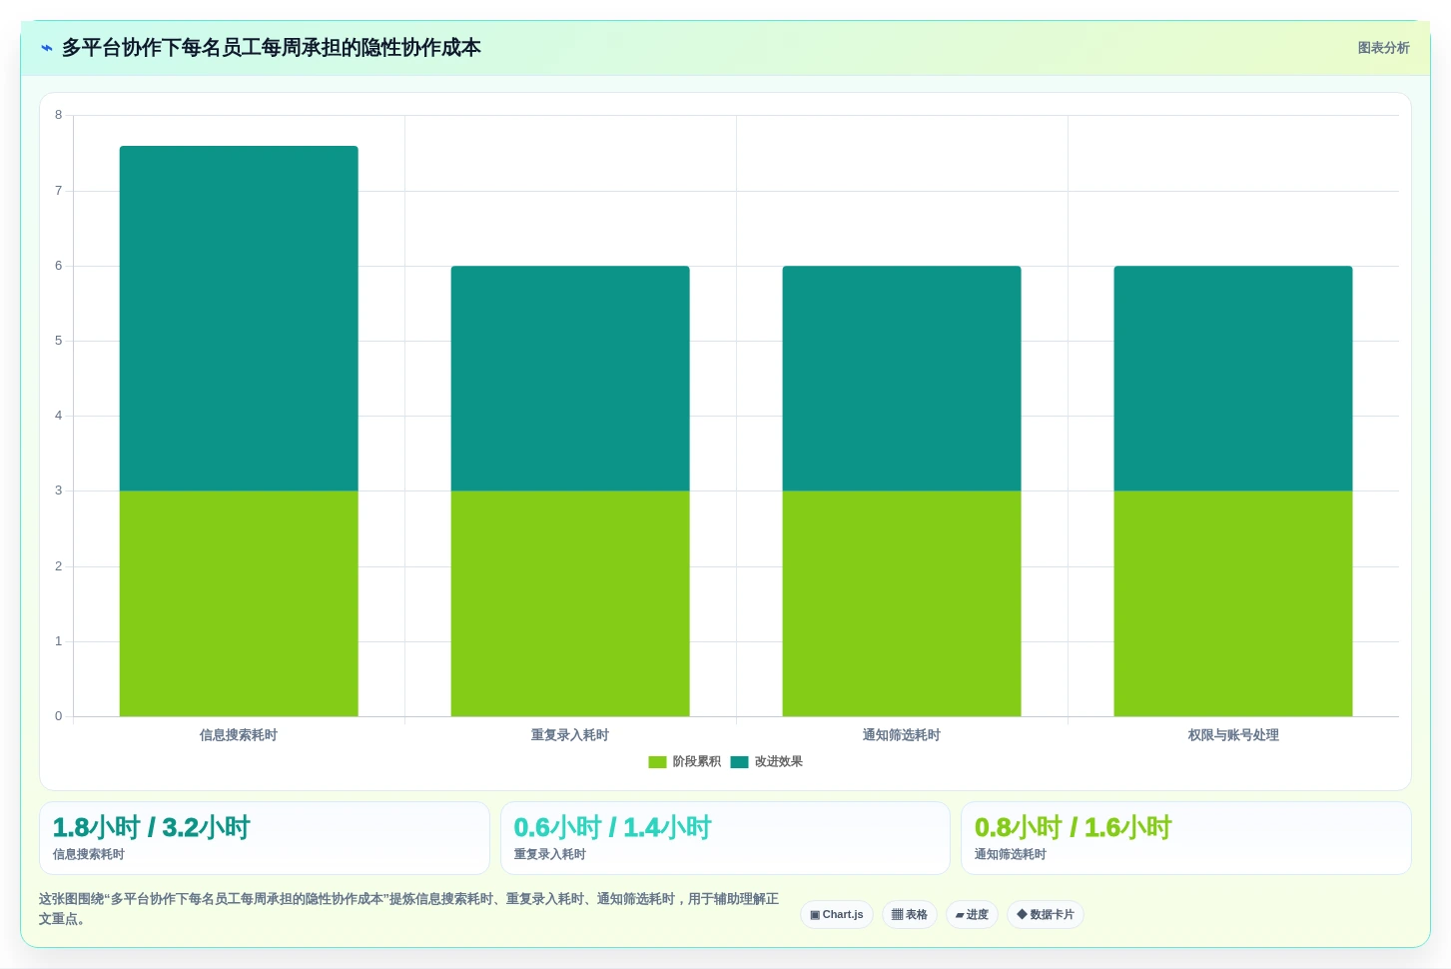Click the 信息搜索耗时 axis label
Screen dimensions: 1451x969
(x=239, y=735)
